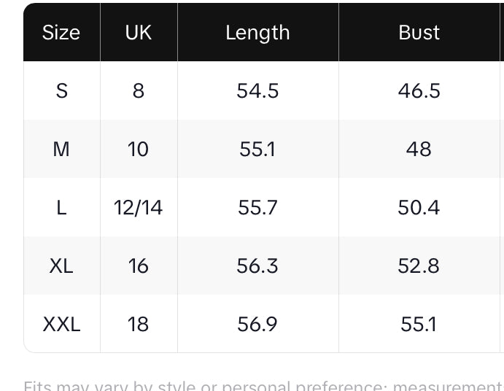
Task: Click the UK column header
Action: 139,33
